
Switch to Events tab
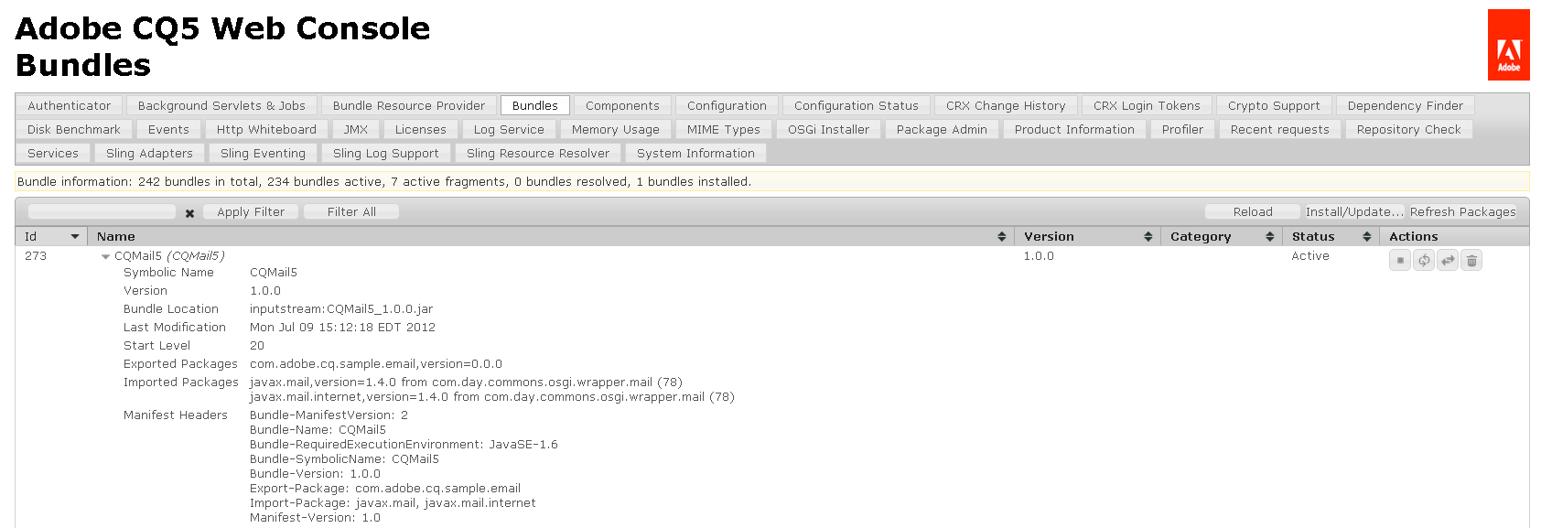tap(168, 129)
